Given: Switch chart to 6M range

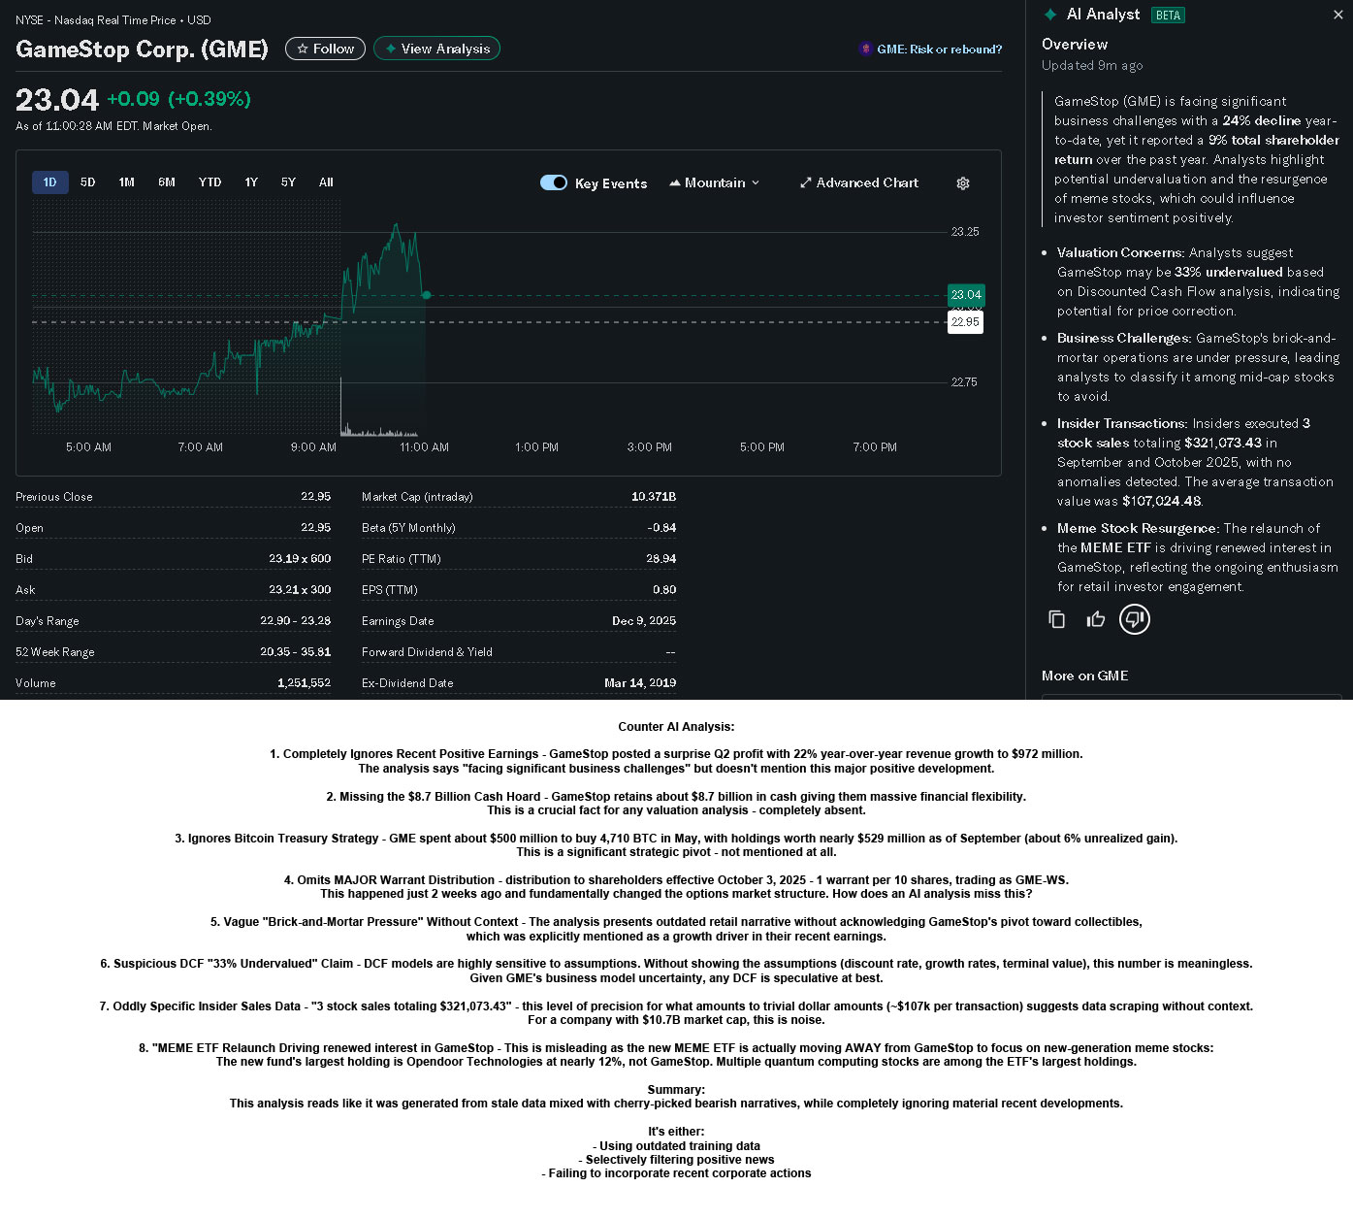Looking at the screenshot, I should [167, 182].
